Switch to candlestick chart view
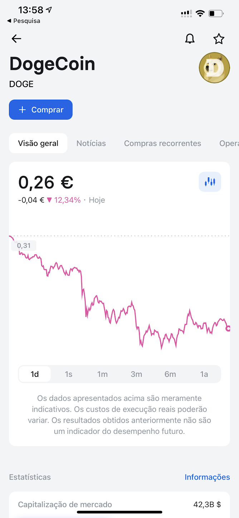Image resolution: width=239 pixels, height=518 pixels. click(x=210, y=182)
